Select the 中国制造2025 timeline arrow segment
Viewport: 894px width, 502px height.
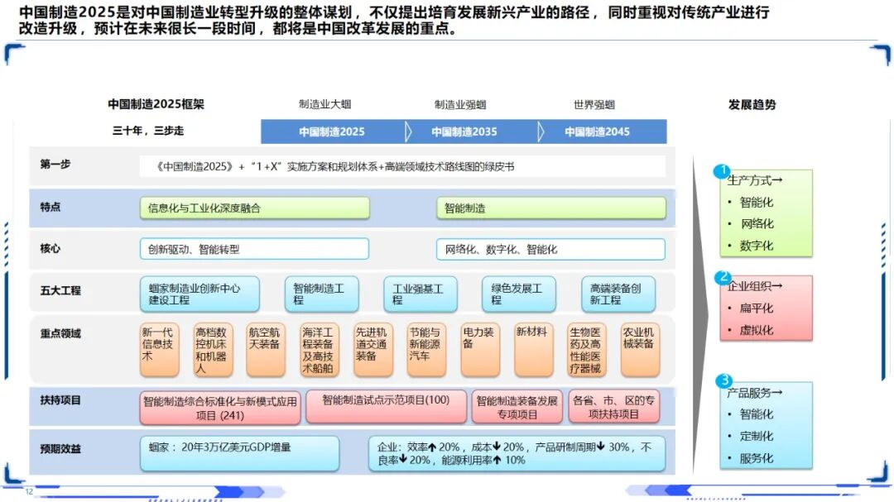pyautogui.click(x=332, y=131)
